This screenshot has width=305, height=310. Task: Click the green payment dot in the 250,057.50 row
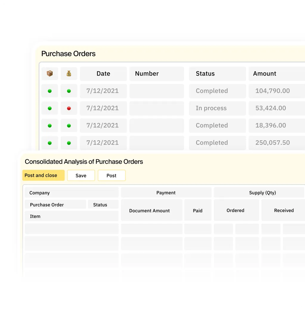[69, 143]
